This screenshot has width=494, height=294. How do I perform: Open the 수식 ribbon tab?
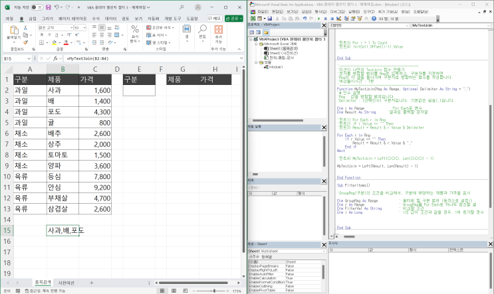[x=95, y=19]
